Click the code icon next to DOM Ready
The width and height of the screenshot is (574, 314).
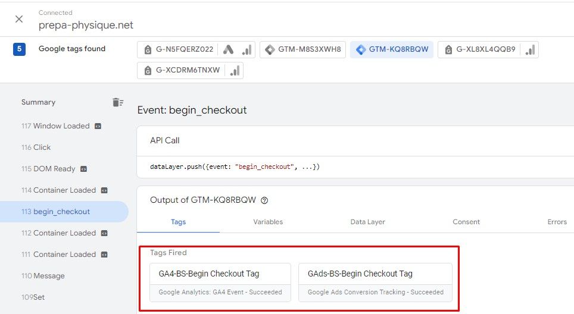click(83, 169)
